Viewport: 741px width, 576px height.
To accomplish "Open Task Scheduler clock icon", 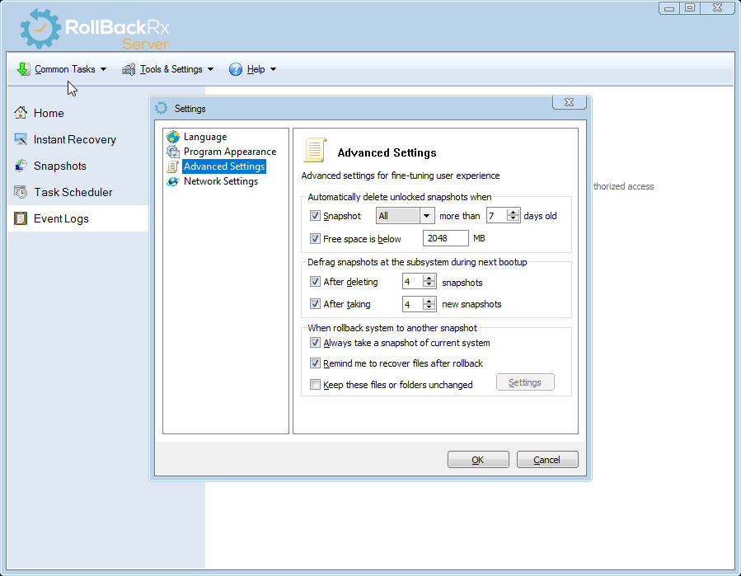I will tap(21, 192).
